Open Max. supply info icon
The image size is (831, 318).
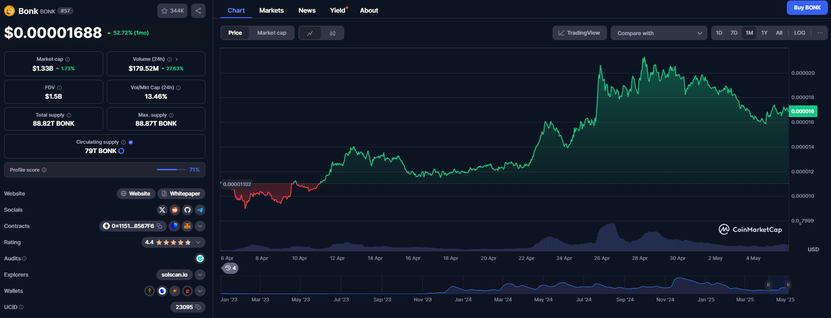pos(171,115)
